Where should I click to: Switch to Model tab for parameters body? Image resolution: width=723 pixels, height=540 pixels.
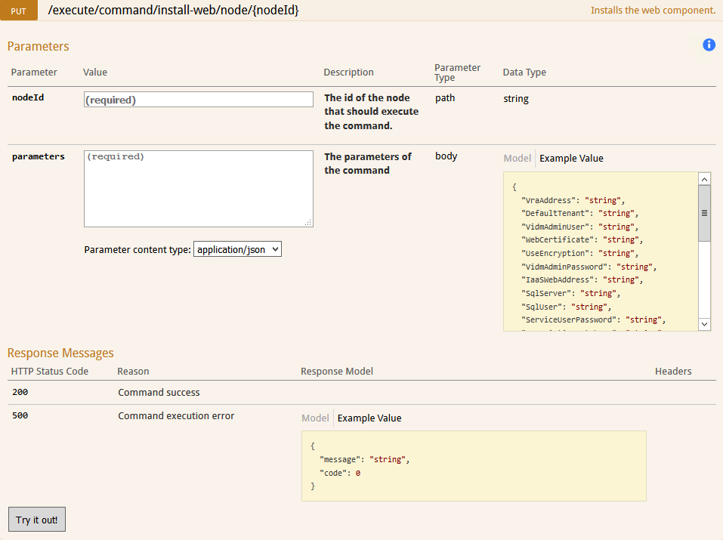(518, 158)
